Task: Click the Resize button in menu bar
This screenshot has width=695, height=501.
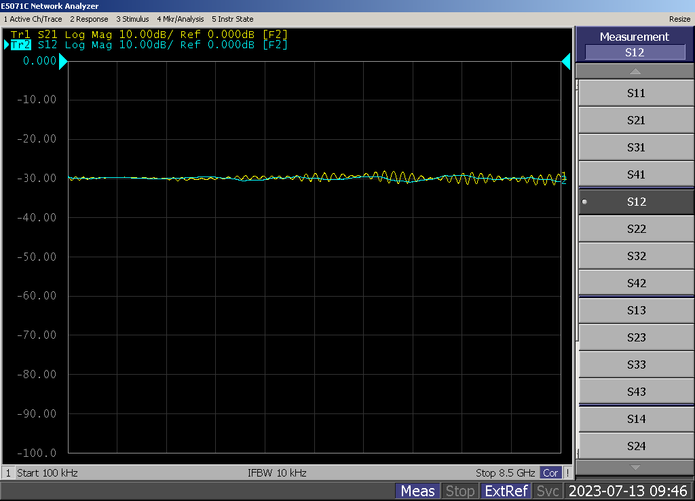Action: pos(679,19)
